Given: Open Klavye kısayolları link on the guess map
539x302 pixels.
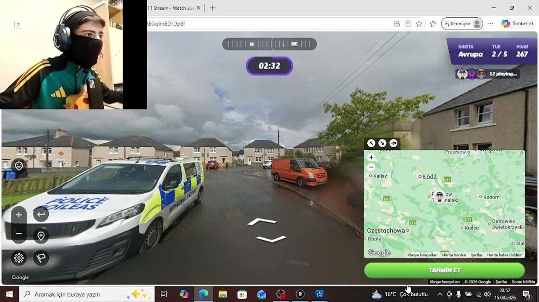Looking at the screenshot, I should pyautogui.click(x=422, y=255).
